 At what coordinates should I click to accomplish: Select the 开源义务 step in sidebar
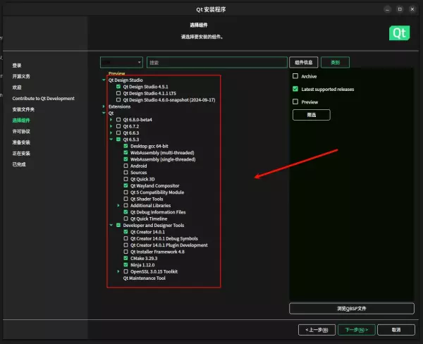click(21, 76)
